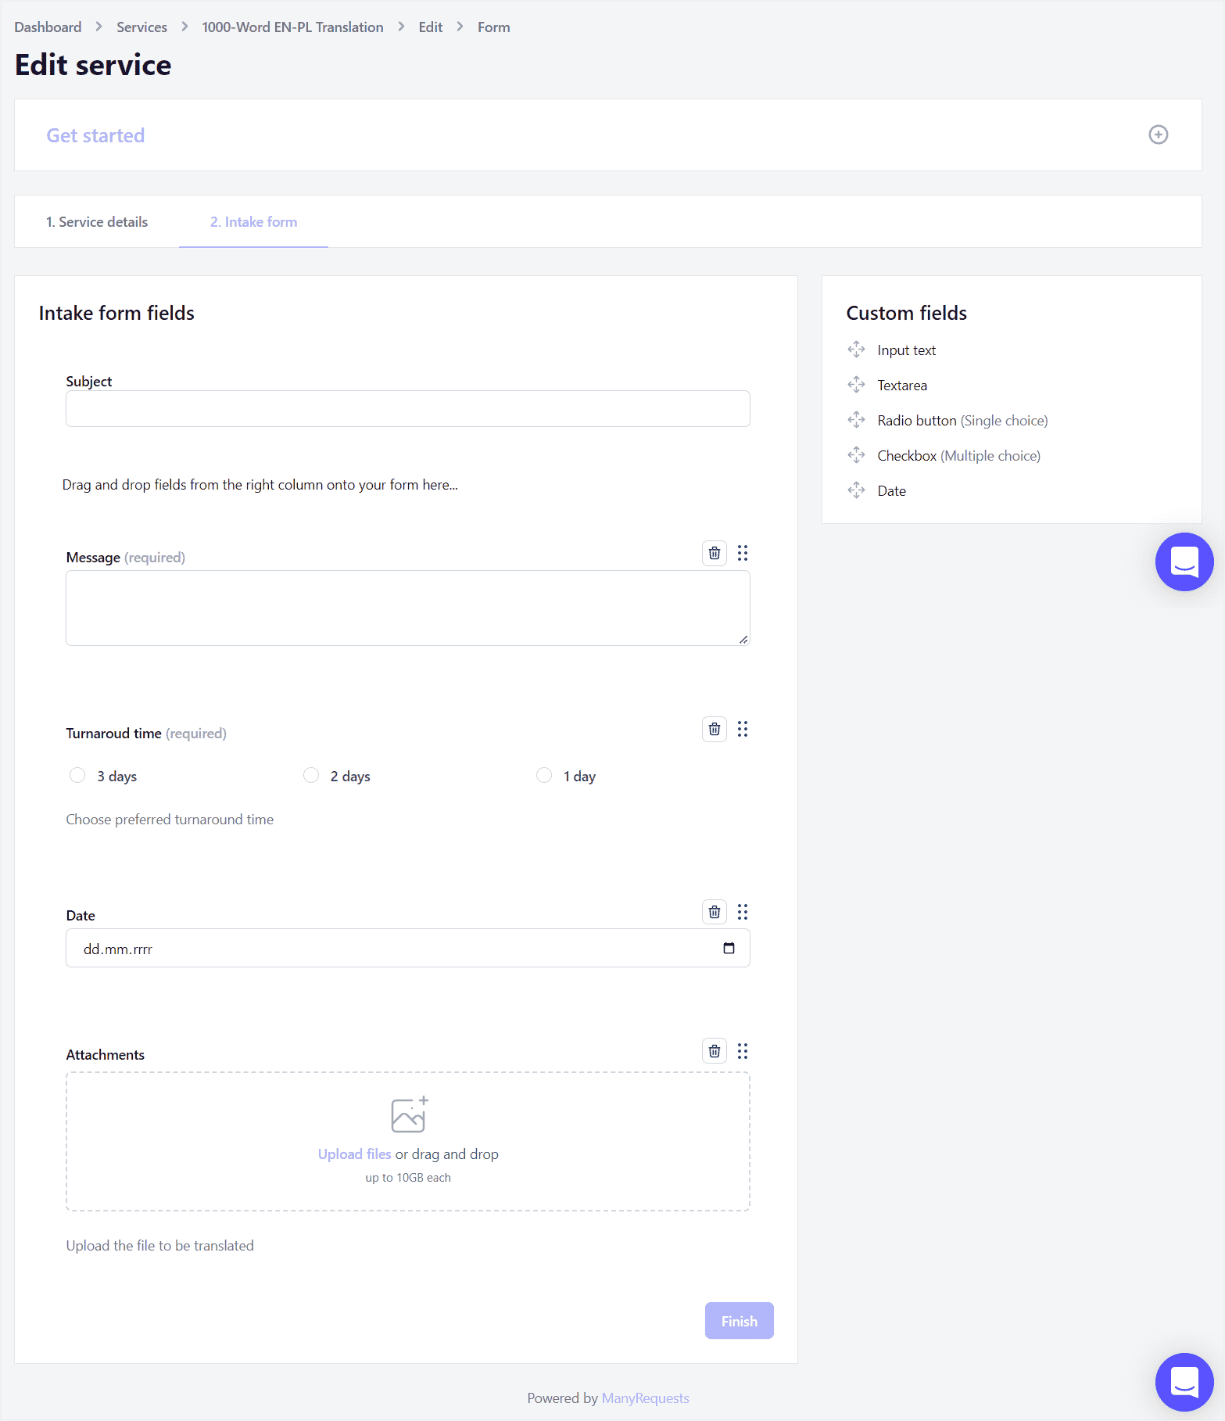The width and height of the screenshot is (1225, 1421).
Task: Click 'Choose preferred turnaround time' help text
Action: (x=170, y=820)
